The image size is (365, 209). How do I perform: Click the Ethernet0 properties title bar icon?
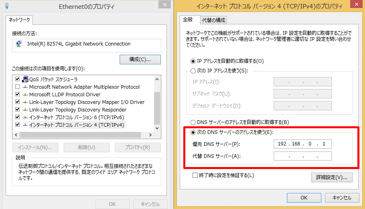(x=7, y=6)
